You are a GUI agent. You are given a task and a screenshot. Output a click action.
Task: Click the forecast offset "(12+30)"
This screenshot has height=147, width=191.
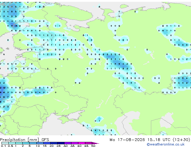(x=181, y=140)
